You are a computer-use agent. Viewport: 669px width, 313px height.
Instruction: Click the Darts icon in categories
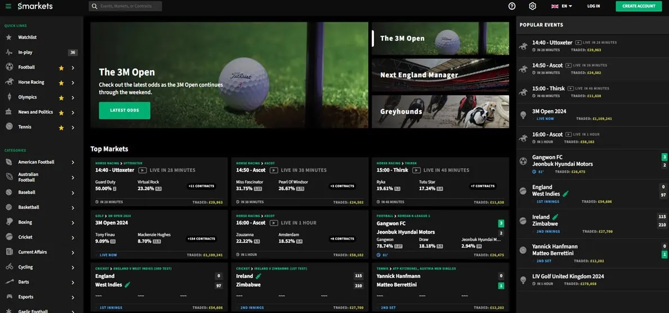[x=9, y=282]
